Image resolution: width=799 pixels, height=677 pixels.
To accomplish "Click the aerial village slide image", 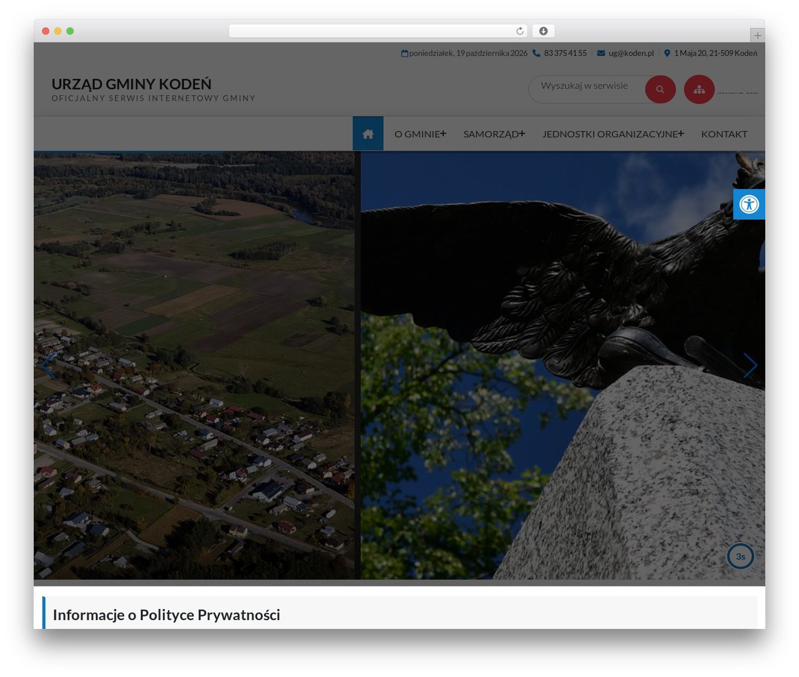I will pos(194,365).
